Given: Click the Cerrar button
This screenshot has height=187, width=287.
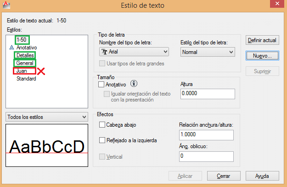Looking at the screenshot, I should tap(224, 176).
